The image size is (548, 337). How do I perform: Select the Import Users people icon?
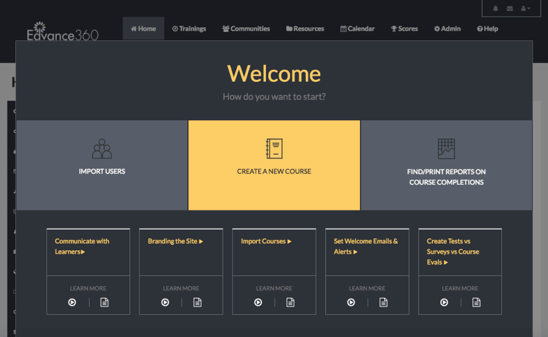102,147
